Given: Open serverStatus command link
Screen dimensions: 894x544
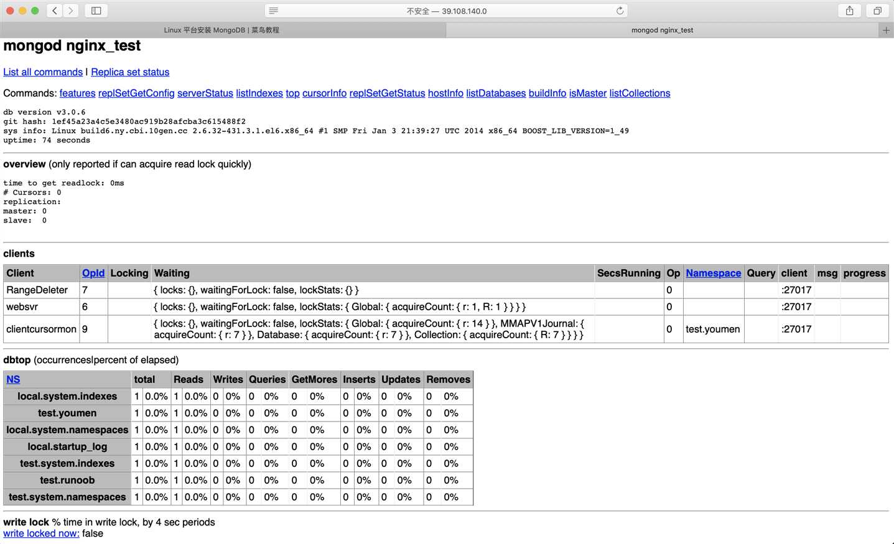Looking at the screenshot, I should (x=205, y=93).
